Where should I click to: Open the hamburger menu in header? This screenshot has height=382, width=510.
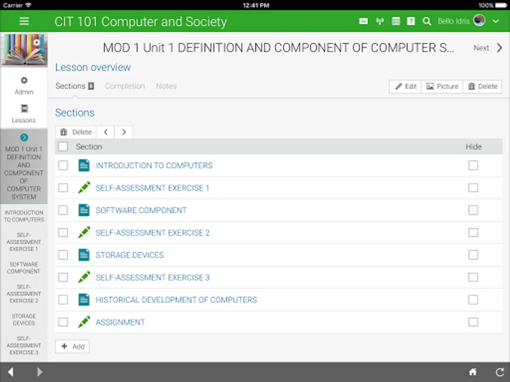click(24, 21)
